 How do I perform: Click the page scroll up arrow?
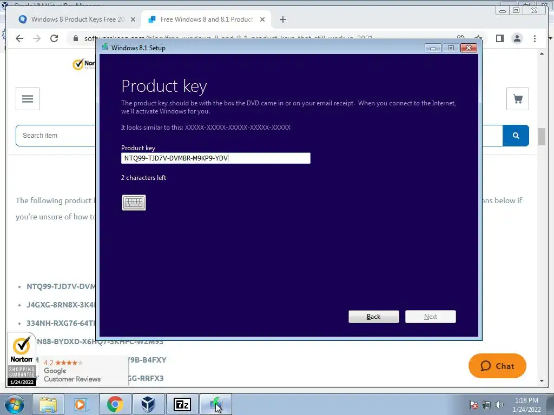point(542,53)
